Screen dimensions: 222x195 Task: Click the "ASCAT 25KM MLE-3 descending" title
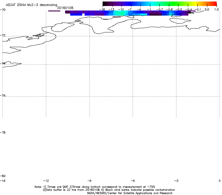pyautogui.click(x=31, y=5)
